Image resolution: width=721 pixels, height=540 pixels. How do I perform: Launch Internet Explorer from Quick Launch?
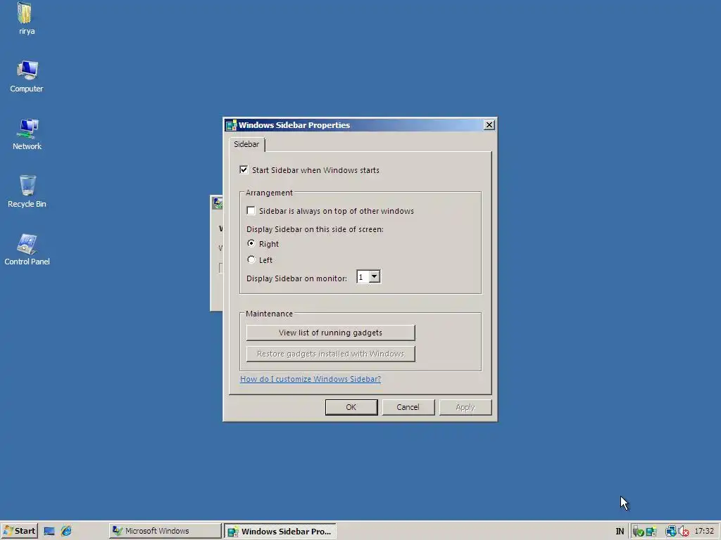pos(66,532)
